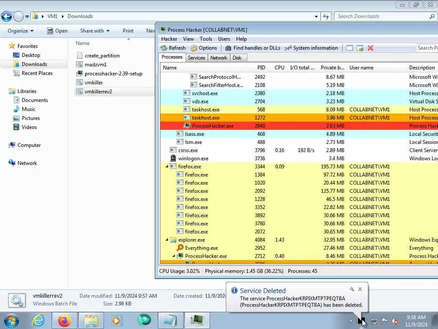The image size is (438, 329).
Task: Open the recent locations dropdown arrow
Action: 27,17
